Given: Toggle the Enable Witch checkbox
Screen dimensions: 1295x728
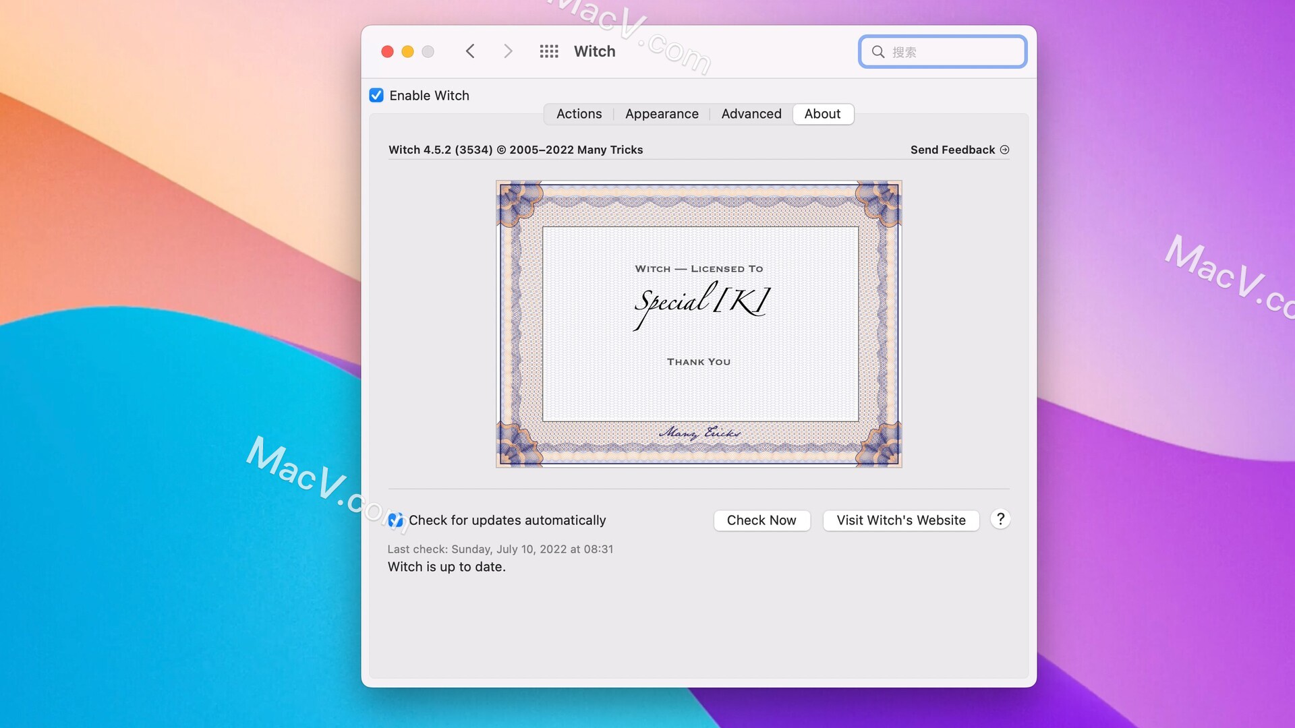Looking at the screenshot, I should click(x=375, y=95).
